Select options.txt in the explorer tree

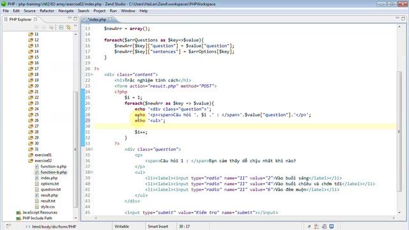47,183
